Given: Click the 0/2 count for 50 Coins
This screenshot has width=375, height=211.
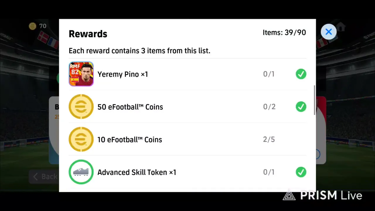Looking at the screenshot, I should [269, 107].
